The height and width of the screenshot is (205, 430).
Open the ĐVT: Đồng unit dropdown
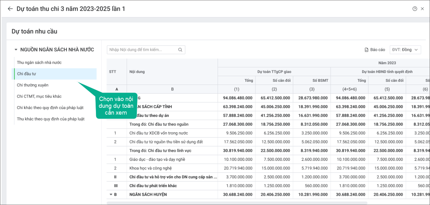(405, 50)
